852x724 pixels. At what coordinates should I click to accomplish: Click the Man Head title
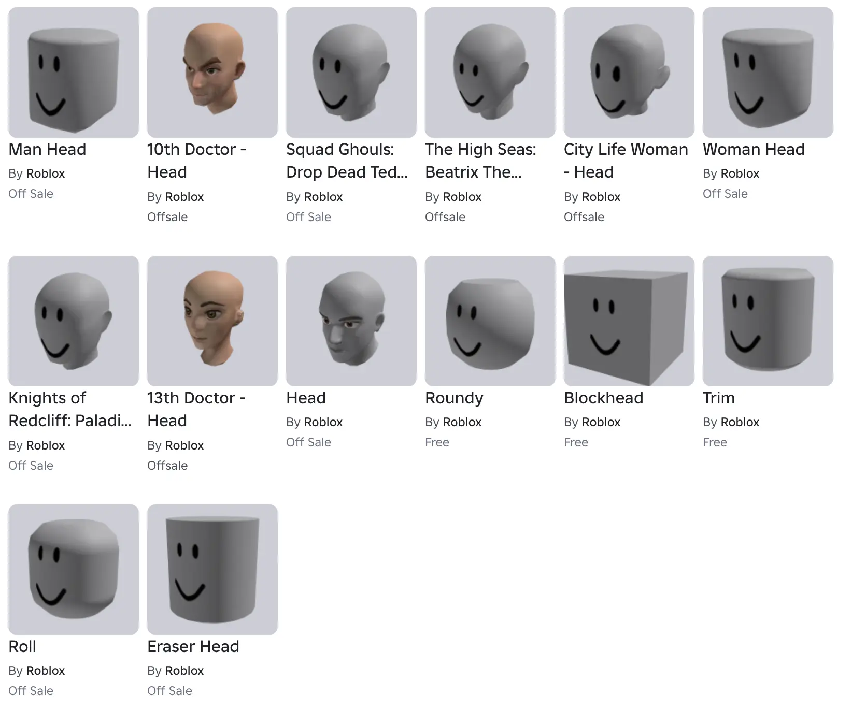(47, 149)
